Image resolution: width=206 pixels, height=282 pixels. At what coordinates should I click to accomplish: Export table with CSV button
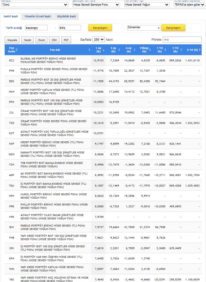click(54, 40)
